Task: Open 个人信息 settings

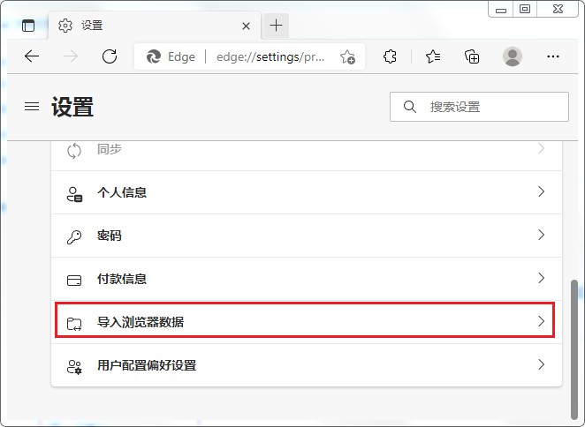Action: (x=307, y=192)
